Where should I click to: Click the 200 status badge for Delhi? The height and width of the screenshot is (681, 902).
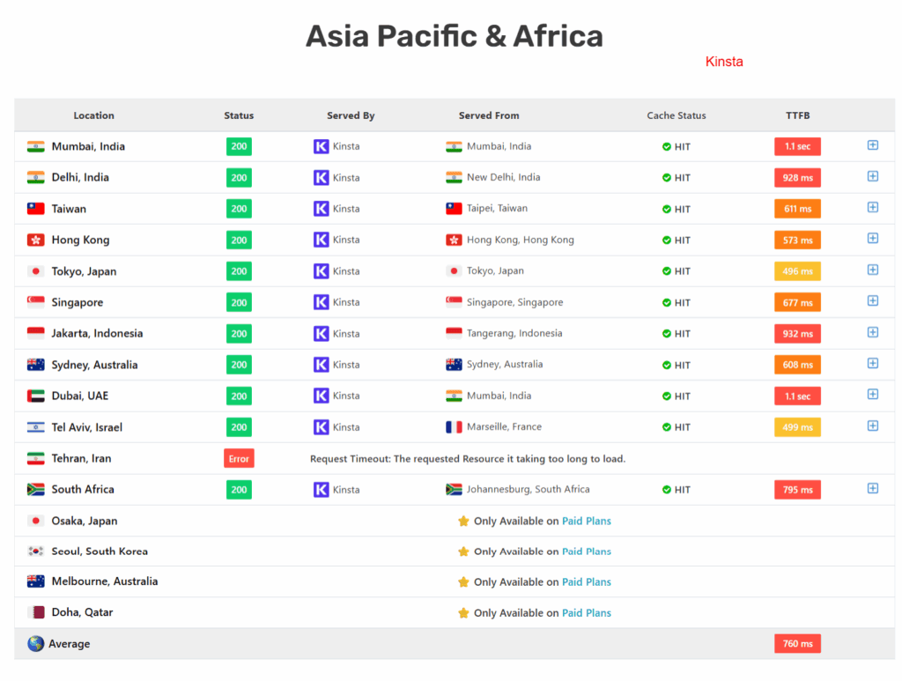(239, 177)
